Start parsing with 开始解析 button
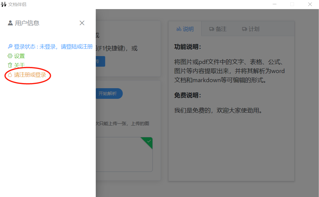This screenshot has height=197, width=319. click(x=109, y=94)
